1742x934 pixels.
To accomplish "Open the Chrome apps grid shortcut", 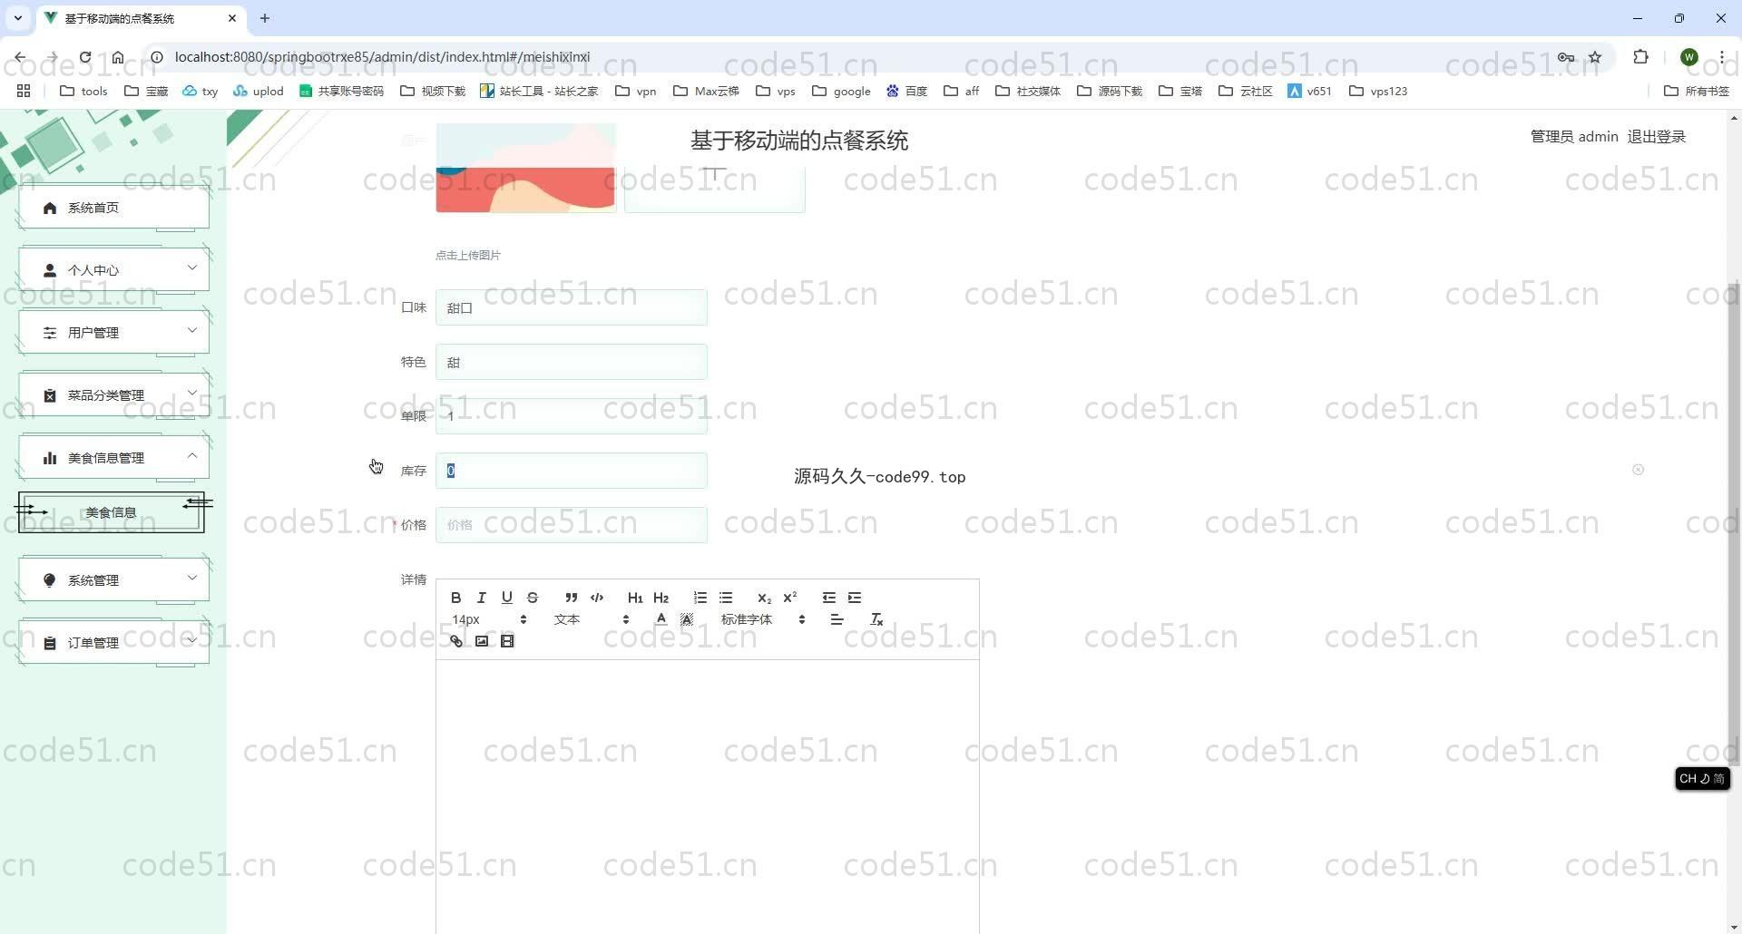I will coord(24,91).
